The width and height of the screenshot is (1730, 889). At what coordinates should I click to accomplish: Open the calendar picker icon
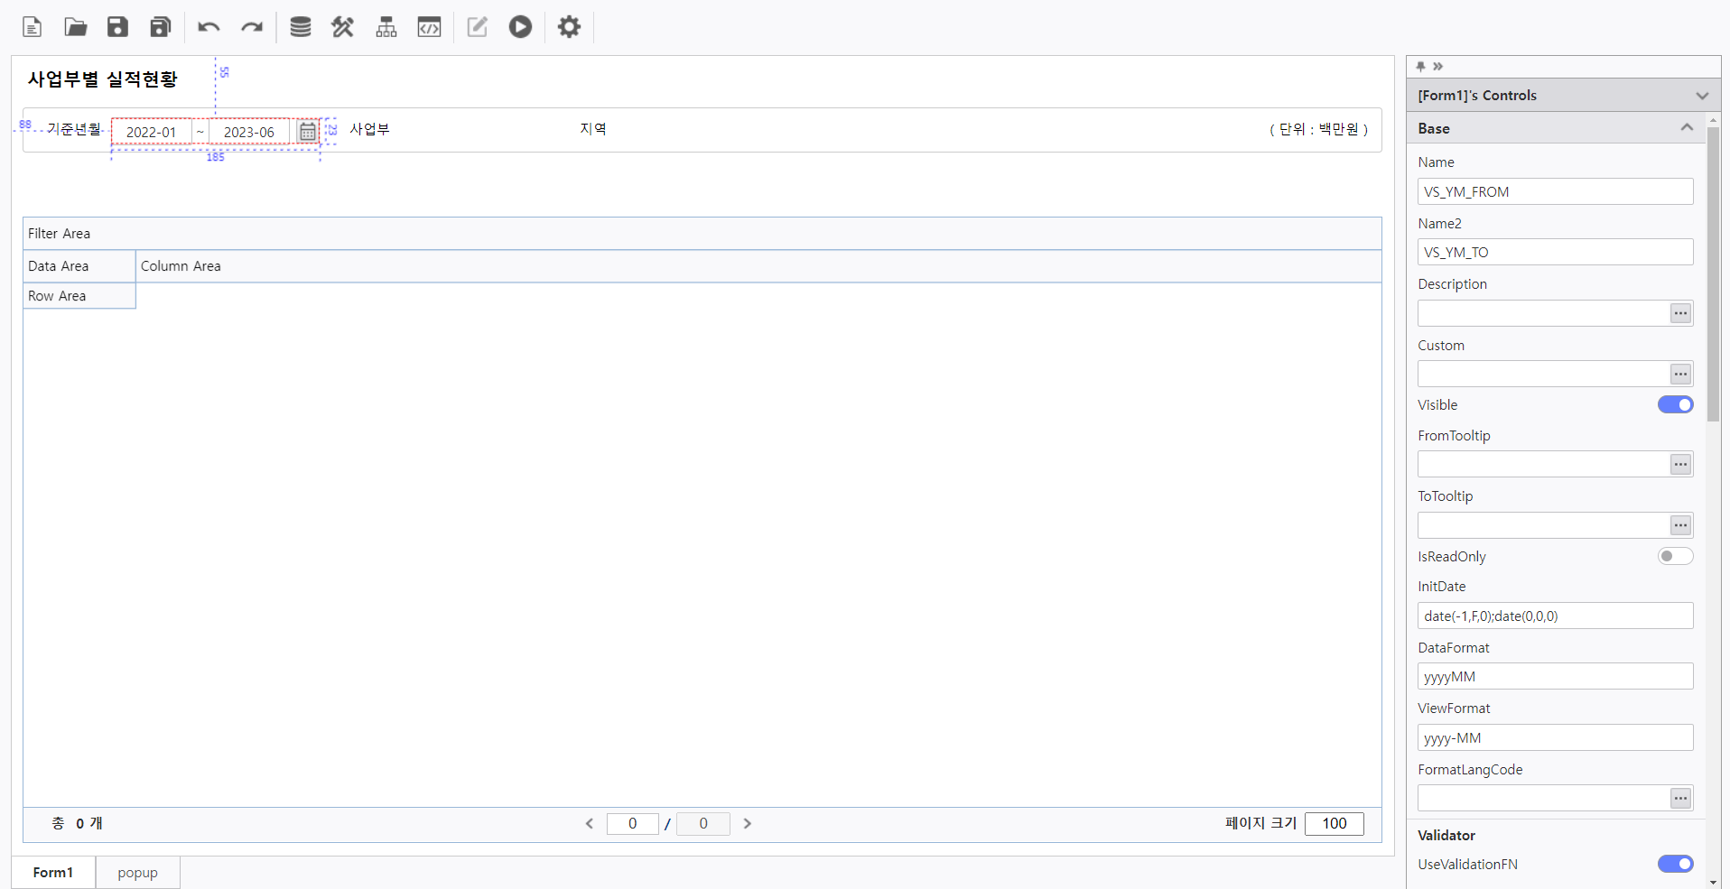(x=308, y=132)
